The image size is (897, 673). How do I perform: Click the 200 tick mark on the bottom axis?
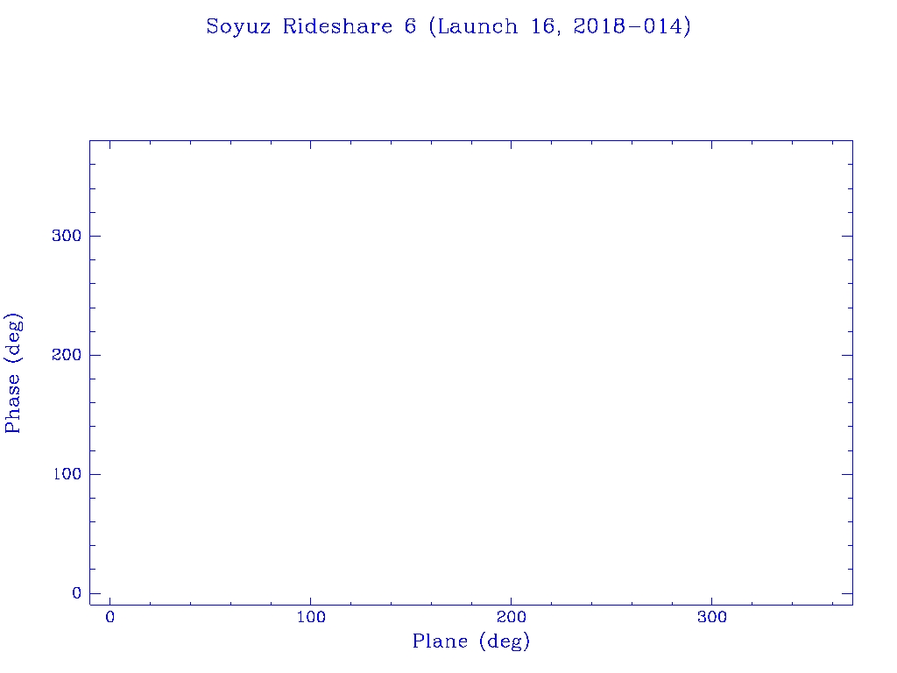pos(511,599)
